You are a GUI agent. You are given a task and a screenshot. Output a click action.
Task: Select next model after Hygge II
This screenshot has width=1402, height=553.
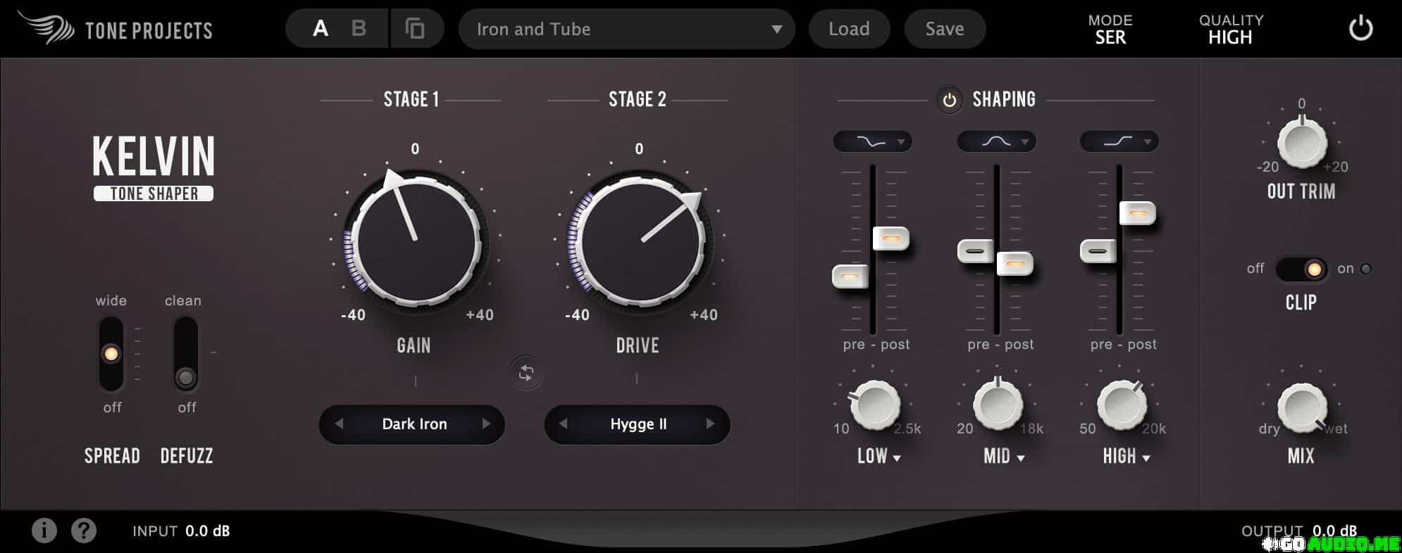click(x=710, y=424)
